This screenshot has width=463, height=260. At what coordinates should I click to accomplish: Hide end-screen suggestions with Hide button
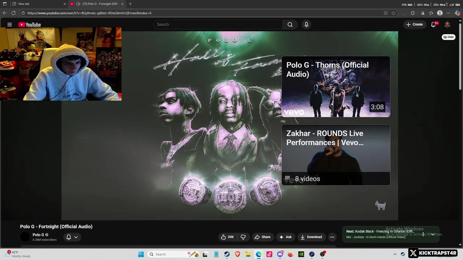tap(449, 37)
